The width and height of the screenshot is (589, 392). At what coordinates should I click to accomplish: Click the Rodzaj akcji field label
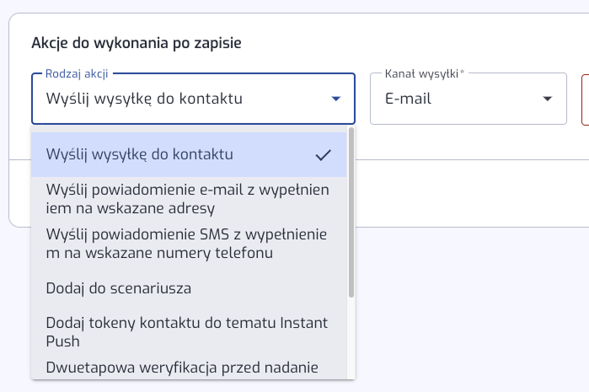(77, 73)
